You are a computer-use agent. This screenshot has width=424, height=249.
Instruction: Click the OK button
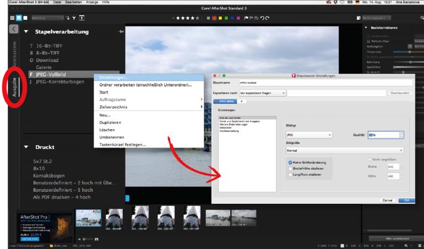coord(406,201)
